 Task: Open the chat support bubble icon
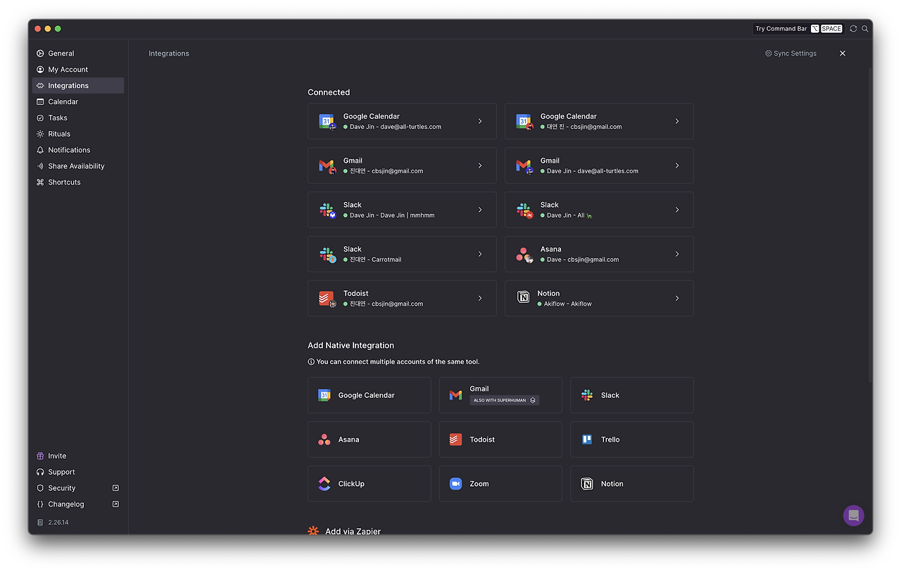[x=853, y=515]
